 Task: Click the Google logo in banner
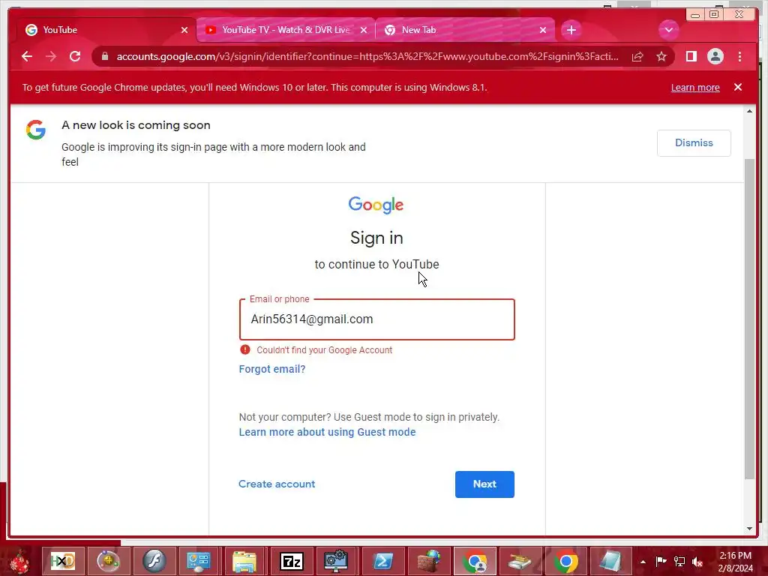coord(36,130)
